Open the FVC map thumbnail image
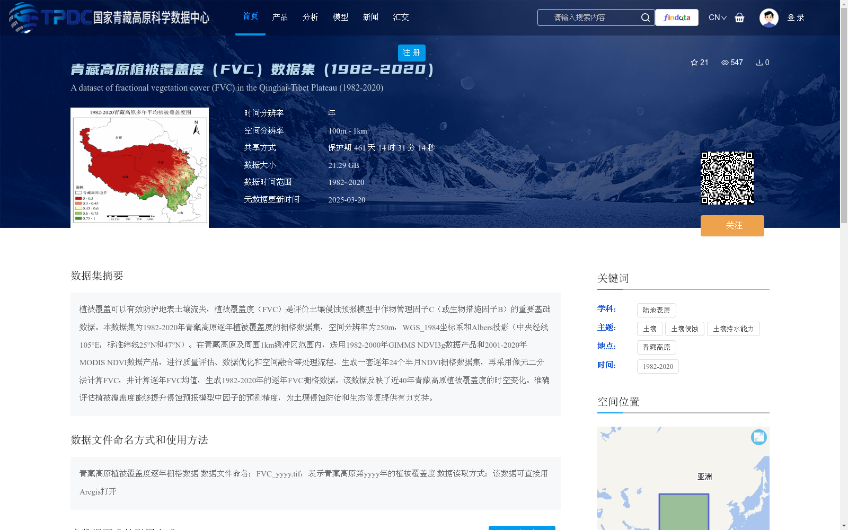The height and width of the screenshot is (530, 848). pos(139,167)
